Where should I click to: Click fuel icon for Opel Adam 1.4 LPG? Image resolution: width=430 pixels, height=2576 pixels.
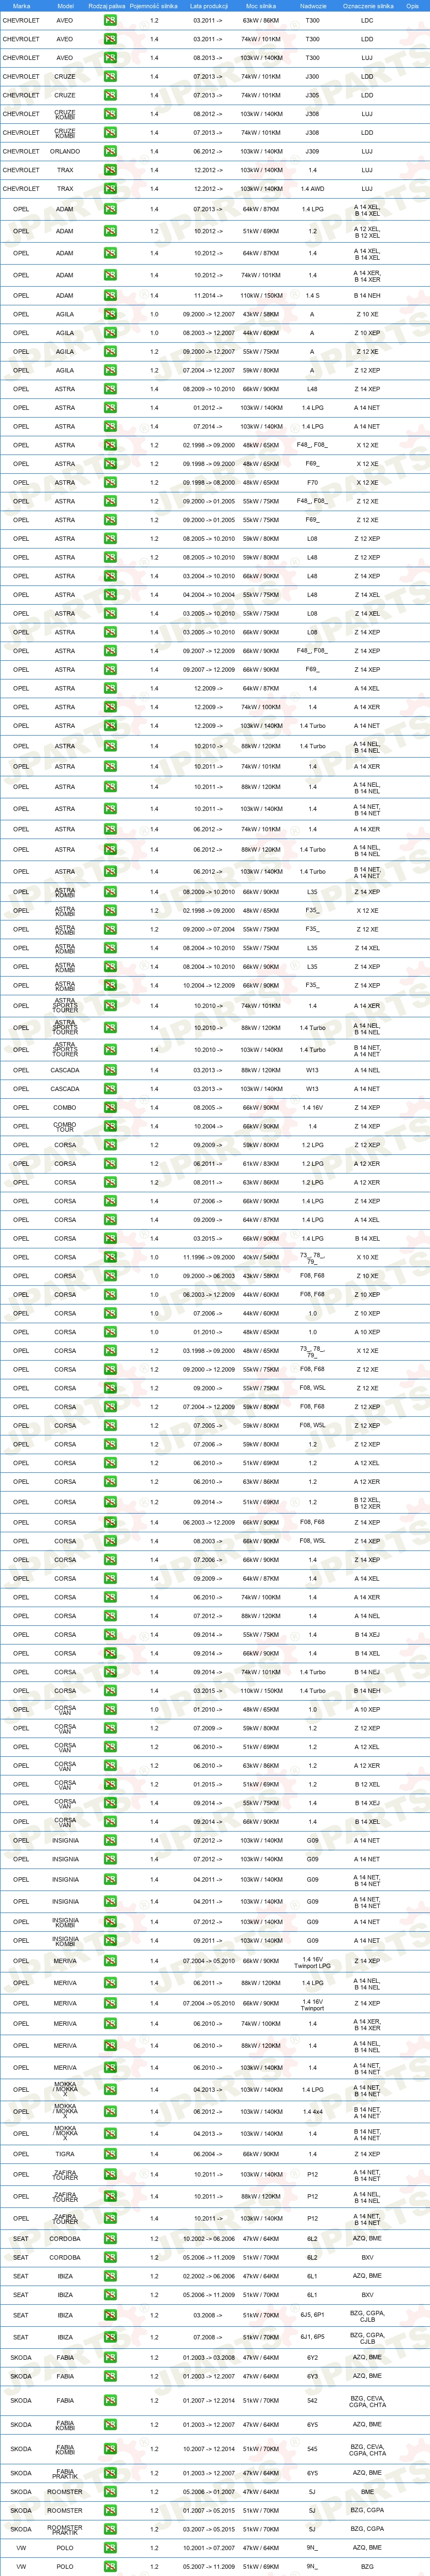(110, 210)
